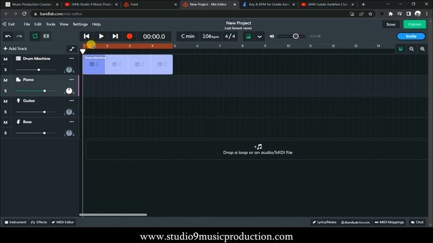Open Guitar track options menu
433x243 pixels.
[x=72, y=101]
